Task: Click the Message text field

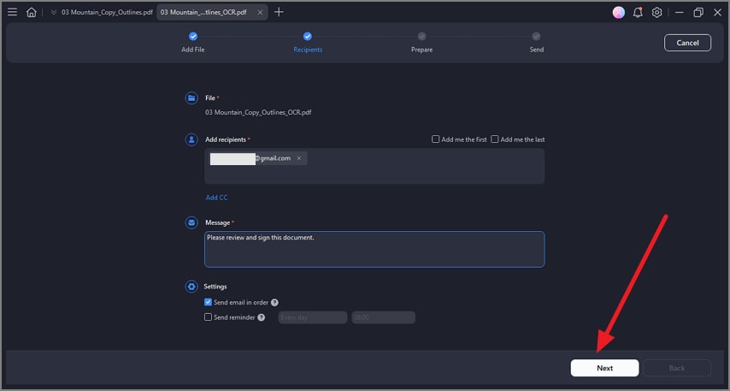Action: coord(374,249)
